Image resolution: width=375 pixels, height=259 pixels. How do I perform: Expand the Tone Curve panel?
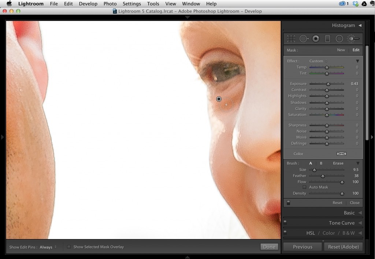pyautogui.click(x=360, y=223)
